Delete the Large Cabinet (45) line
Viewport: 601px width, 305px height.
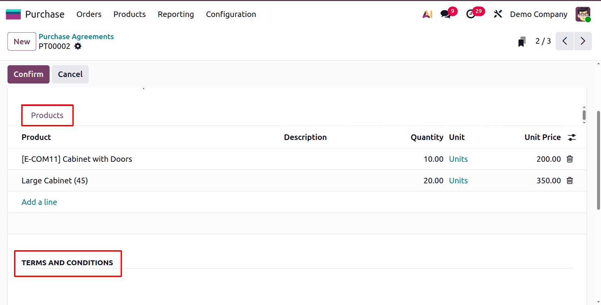click(x=570, y=180)
